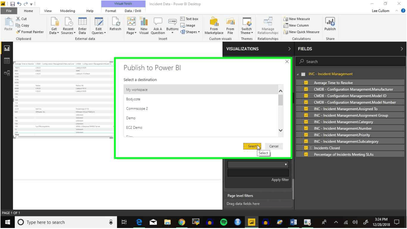Open the Switch Theme dropdown
Image resolution: width=407 pixels, height=229 pixels.
click(x=247, y=25)
